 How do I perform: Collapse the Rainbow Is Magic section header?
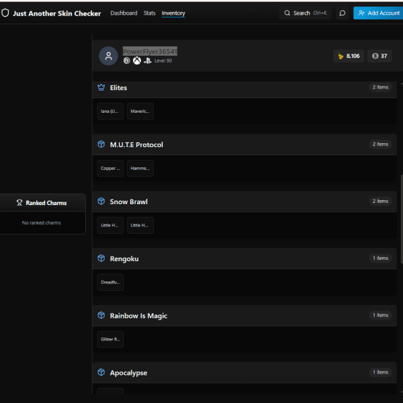(244, 316)
